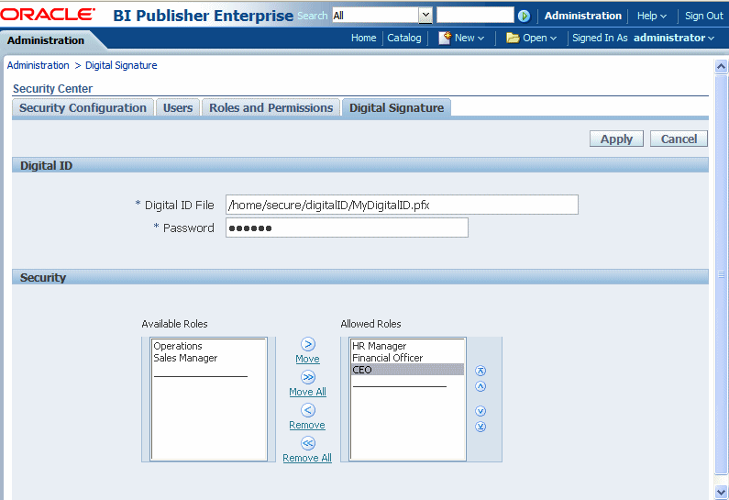Click Sign Out link
Viewport: 729px width, 500px height.
[x=704, y=16]
